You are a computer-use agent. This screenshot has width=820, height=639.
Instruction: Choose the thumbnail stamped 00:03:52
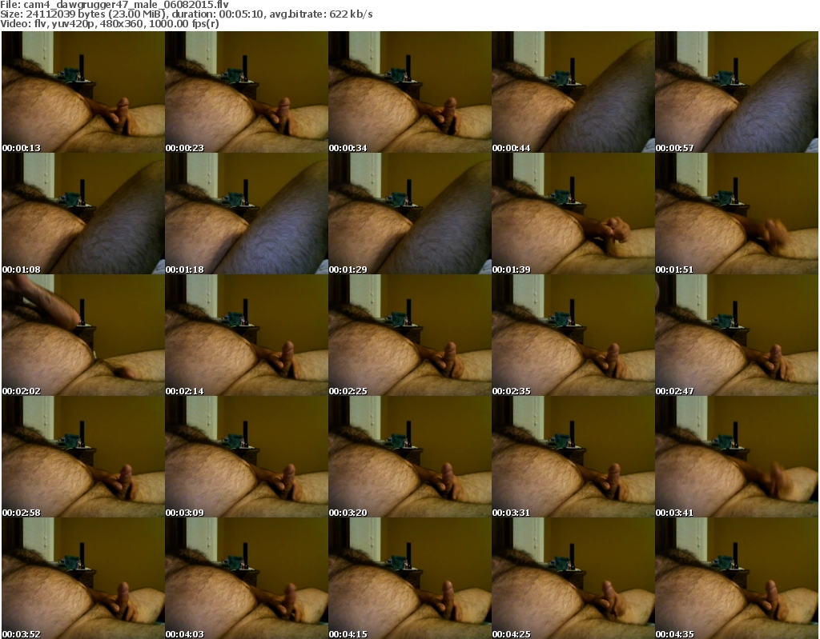(83, 578)
